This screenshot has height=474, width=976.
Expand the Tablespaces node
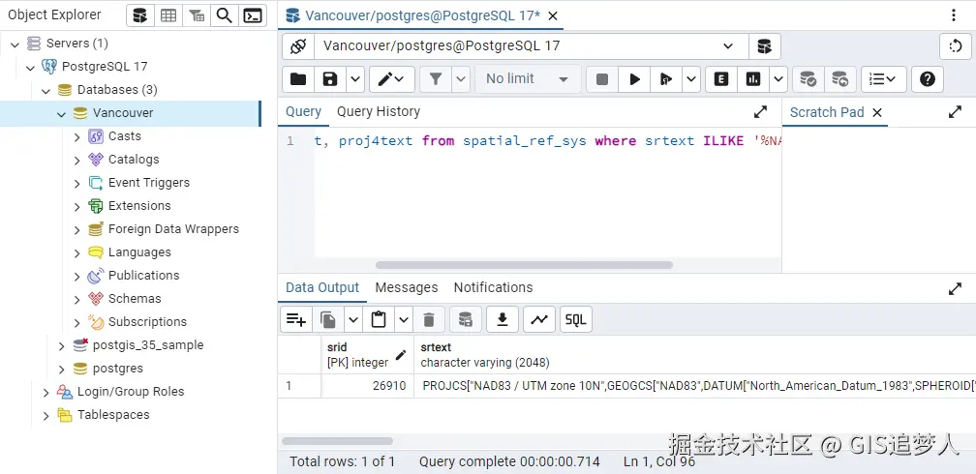pyautogui.click(x=46, y=416)
